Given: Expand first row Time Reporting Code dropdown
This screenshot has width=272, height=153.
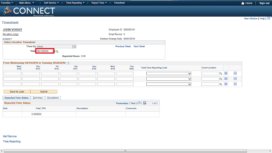Looking at the screenshot, I should pos(169,74).
